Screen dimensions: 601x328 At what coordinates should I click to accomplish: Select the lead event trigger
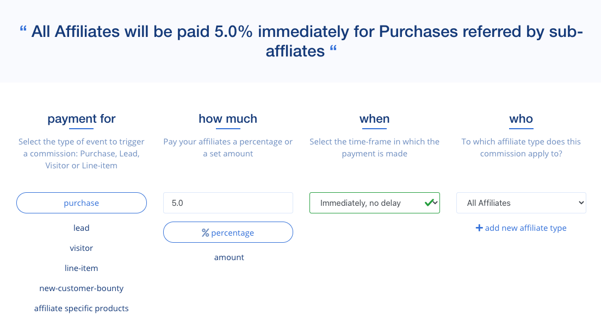pyautogui.click(x=81, y=228)
